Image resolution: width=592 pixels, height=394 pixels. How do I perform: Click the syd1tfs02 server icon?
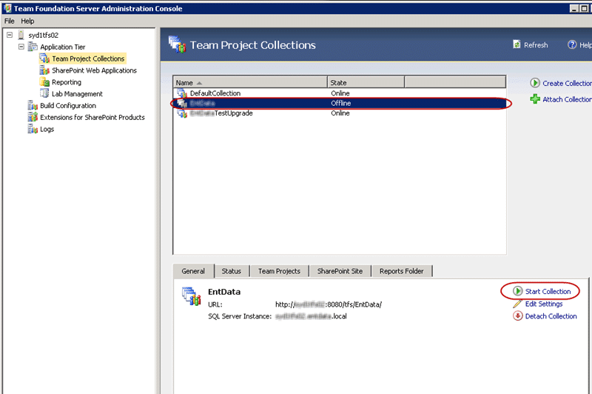pos(21,35)
